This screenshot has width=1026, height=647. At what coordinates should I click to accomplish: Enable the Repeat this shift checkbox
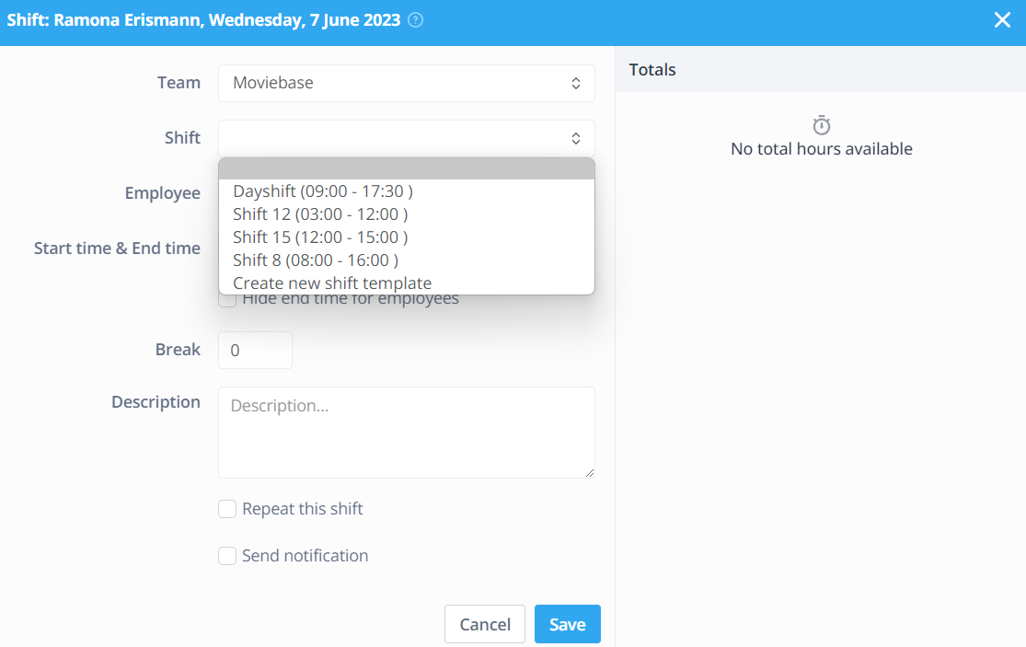pyautogui.click(x=227, y=509)
